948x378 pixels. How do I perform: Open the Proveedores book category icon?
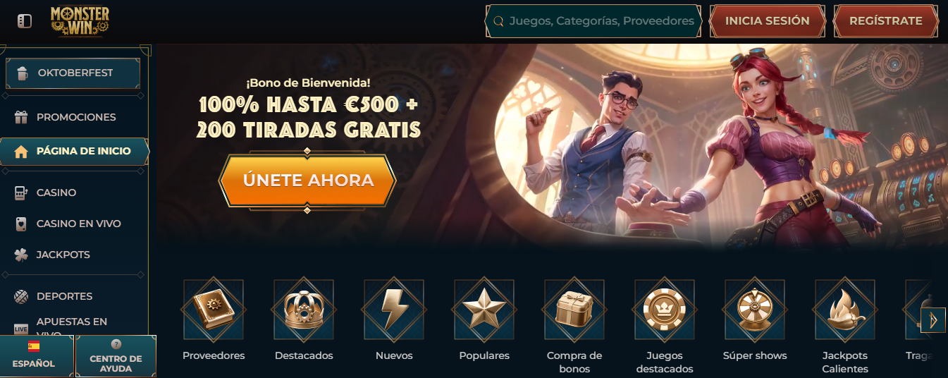(x=214, y=309)
